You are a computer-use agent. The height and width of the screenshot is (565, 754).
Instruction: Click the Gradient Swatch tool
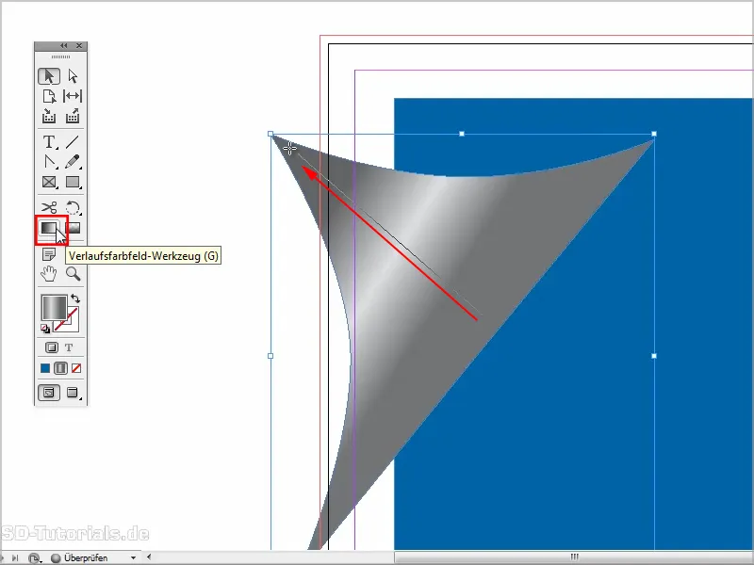49,228
